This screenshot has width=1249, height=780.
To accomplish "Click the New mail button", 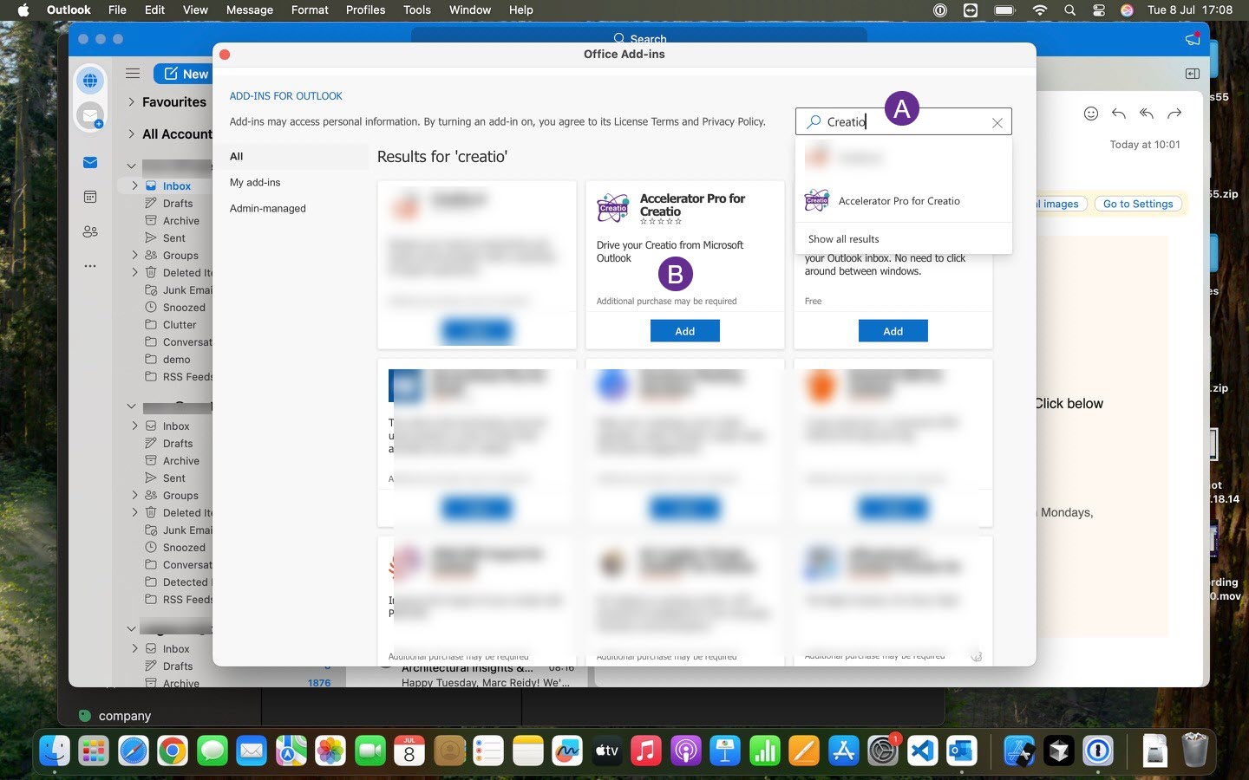I will click(x=186, y=74).
